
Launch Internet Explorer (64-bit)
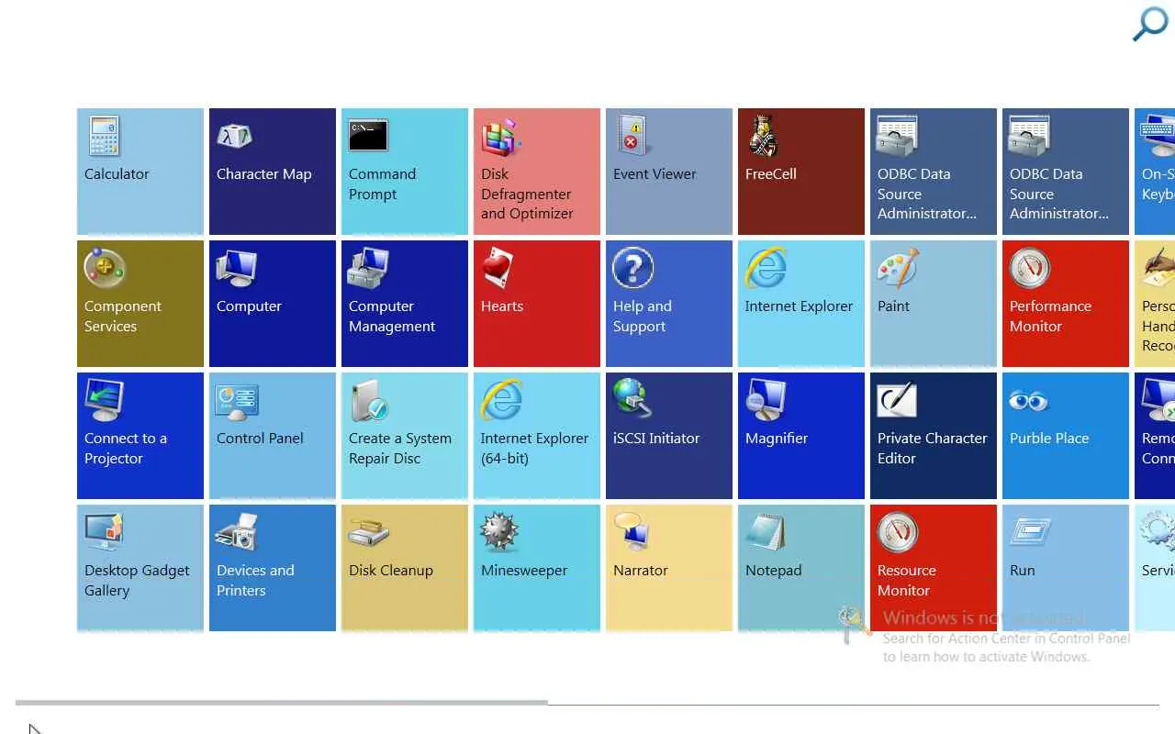pos(537,436)
